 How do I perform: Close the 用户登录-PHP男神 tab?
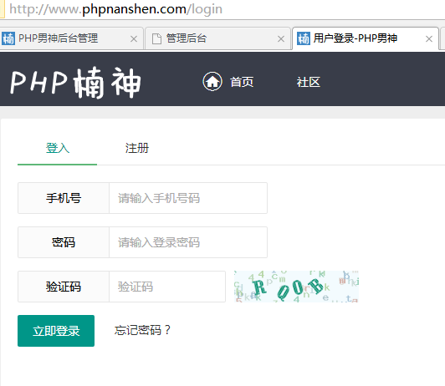pyautogui.click(x=429, y=38)
